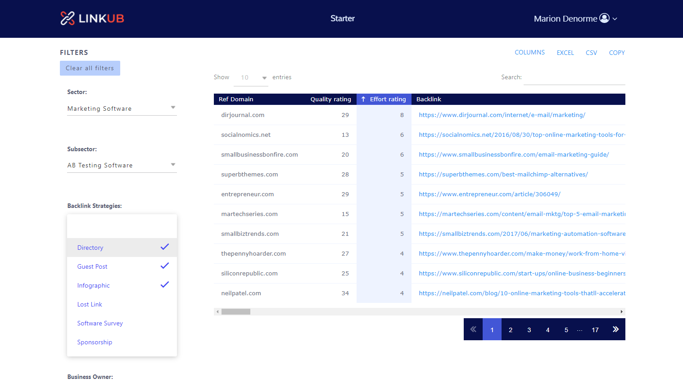Focus the table Search field
The image size is (683, 383).
tap(574, 77)
